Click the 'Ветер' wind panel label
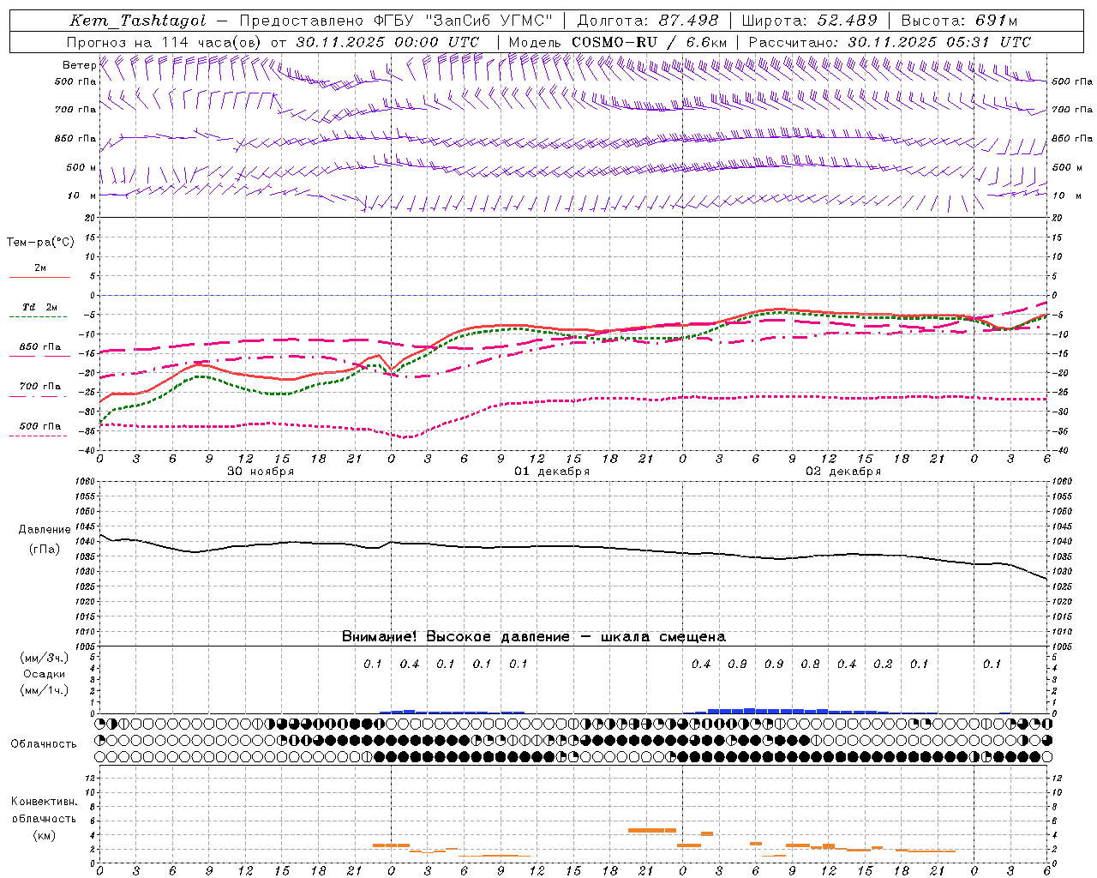Image resolution: width=1097 pixels, height=878 pixels. click(79, 65)
